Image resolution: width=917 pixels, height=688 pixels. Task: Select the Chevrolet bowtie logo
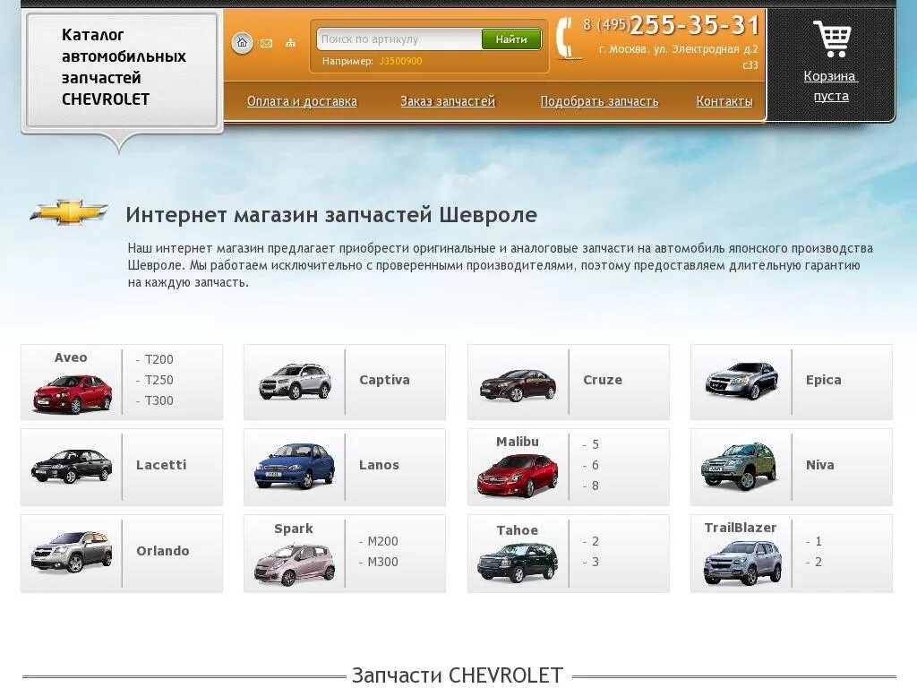(69, 211)
